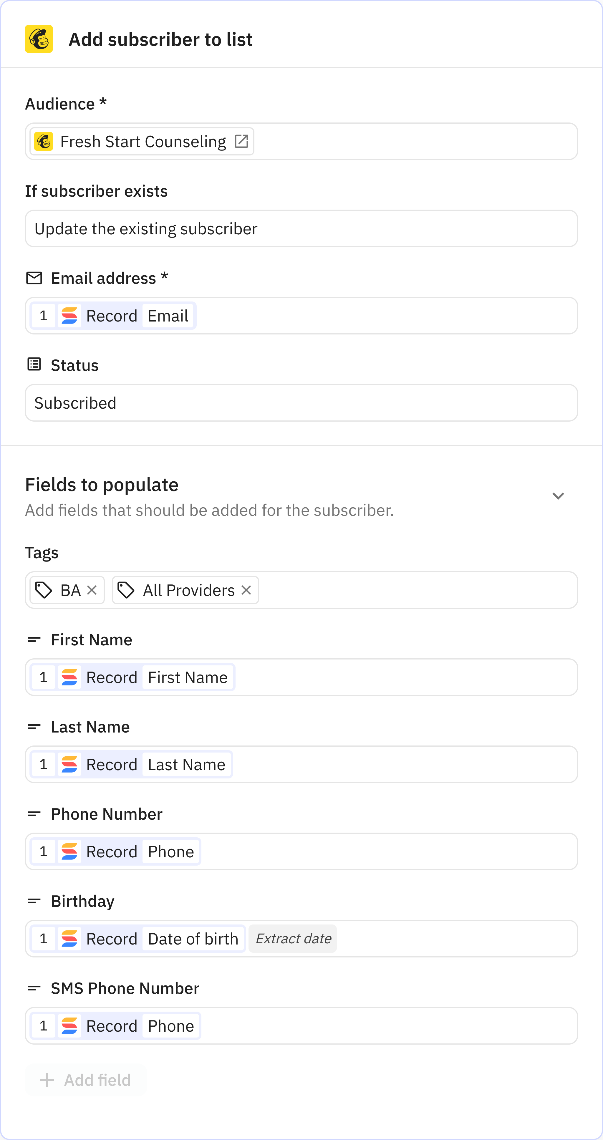This screenshot has width=603, height=1140.
Task: Select the Record Last Name token
Action: point(131,764)
